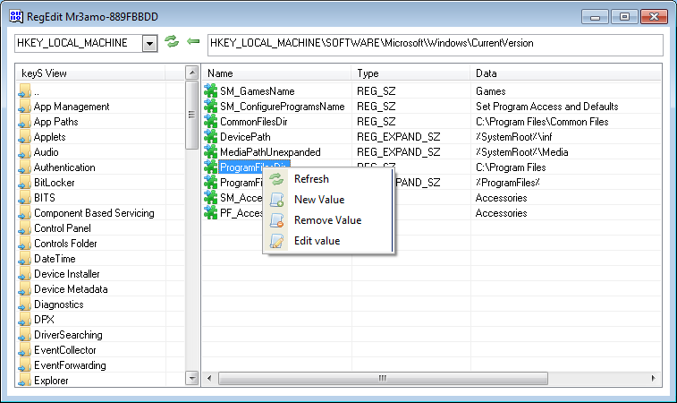Choose New Value from context menu
This screenshot has width=677, height=403.
point(319,200)
